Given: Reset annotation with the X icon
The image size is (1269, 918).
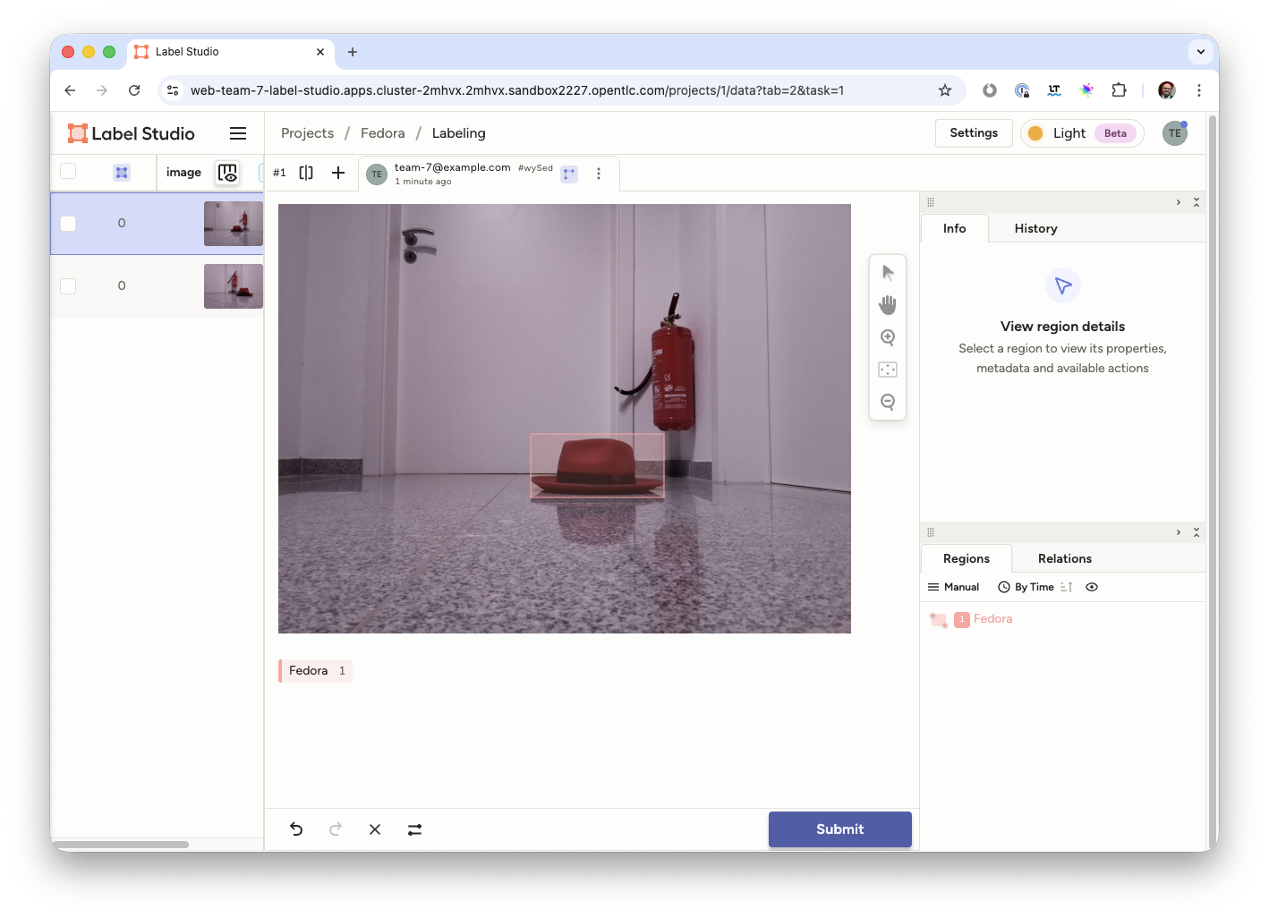Looking at the screenshot, I should [x=375, y=829].
